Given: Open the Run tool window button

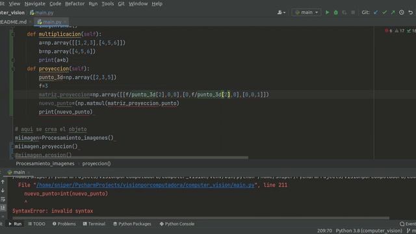Looking at the screenshot, I should pos(15,224).
